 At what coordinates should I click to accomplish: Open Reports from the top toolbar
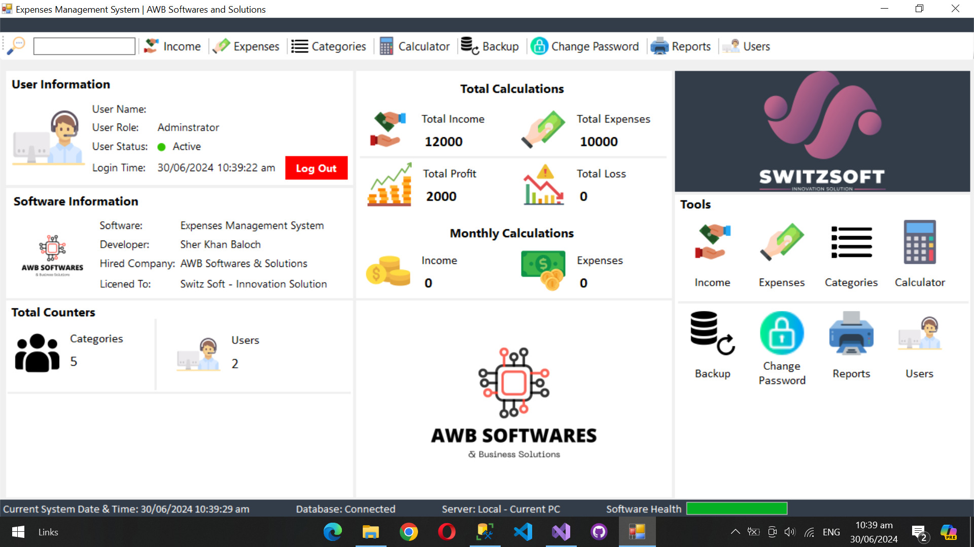[x=681, y=46]
